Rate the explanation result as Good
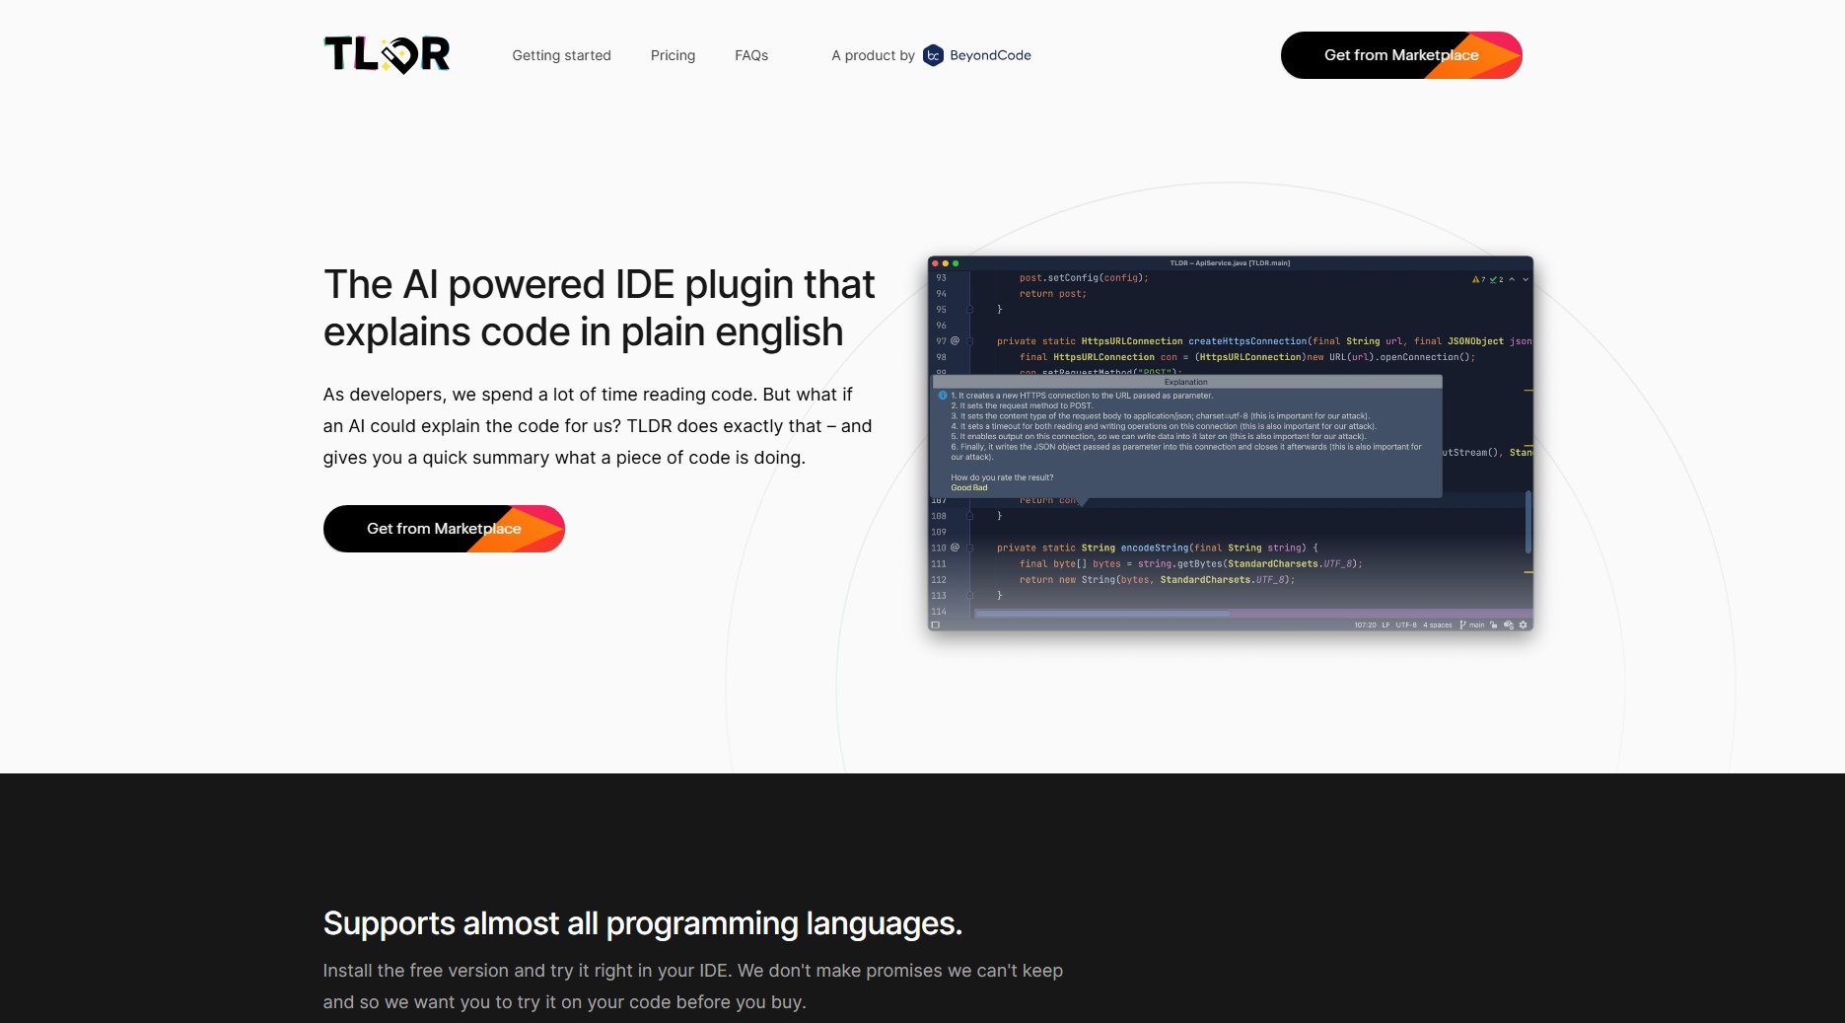 (x=958, y=487)
